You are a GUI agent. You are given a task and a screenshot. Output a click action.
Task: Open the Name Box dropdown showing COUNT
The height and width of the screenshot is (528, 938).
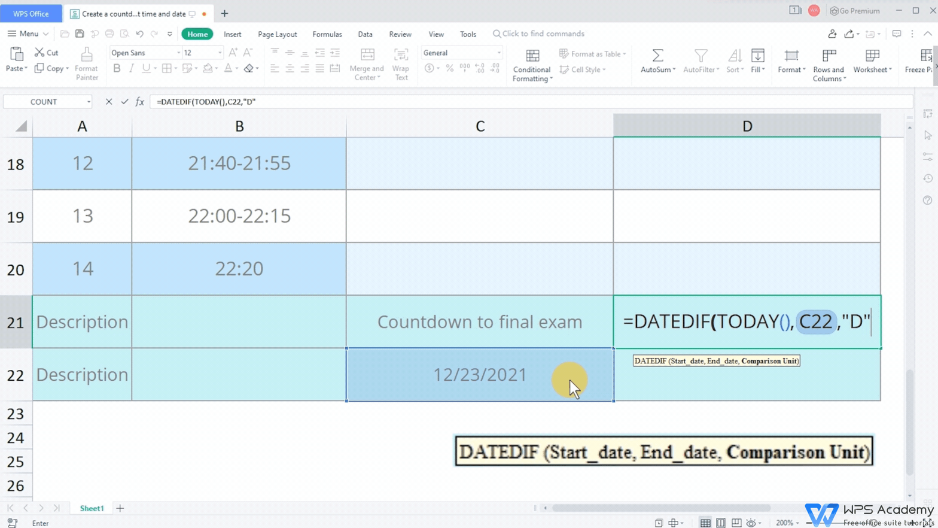click(89, 102)
